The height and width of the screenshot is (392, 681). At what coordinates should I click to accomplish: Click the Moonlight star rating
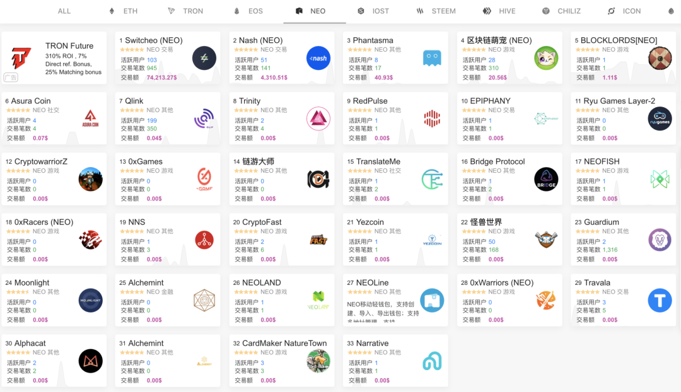18,292
